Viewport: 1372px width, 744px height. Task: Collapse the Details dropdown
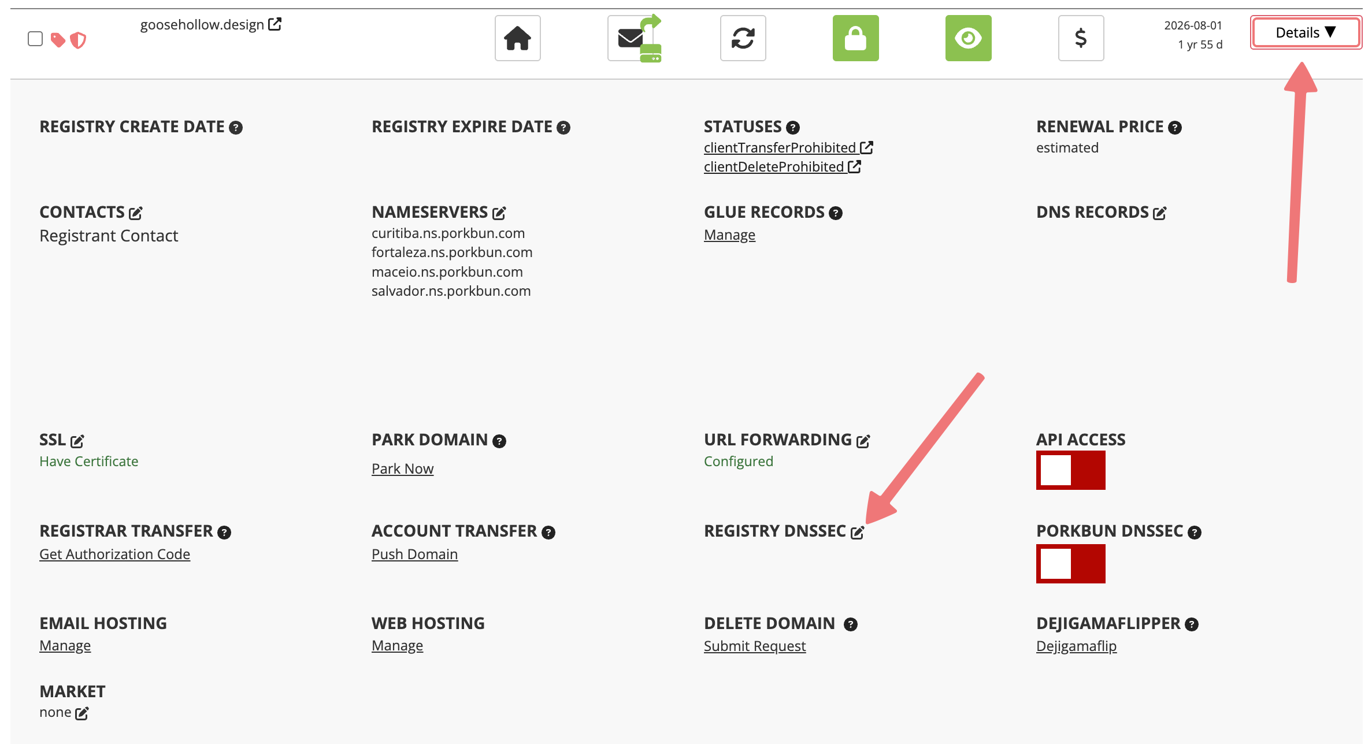tap(1306, 32)
